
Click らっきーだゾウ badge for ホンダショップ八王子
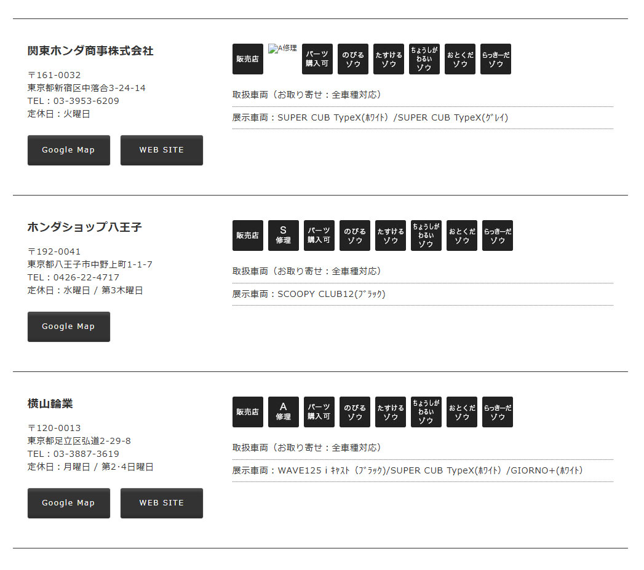tap(498, 236)
